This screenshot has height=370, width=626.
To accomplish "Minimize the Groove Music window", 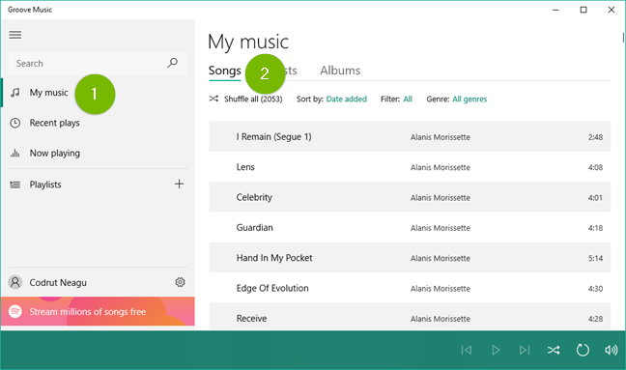I will point(555,10).
